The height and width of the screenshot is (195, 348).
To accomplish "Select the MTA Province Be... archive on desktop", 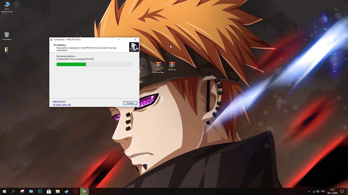I will tap(158, 68).
